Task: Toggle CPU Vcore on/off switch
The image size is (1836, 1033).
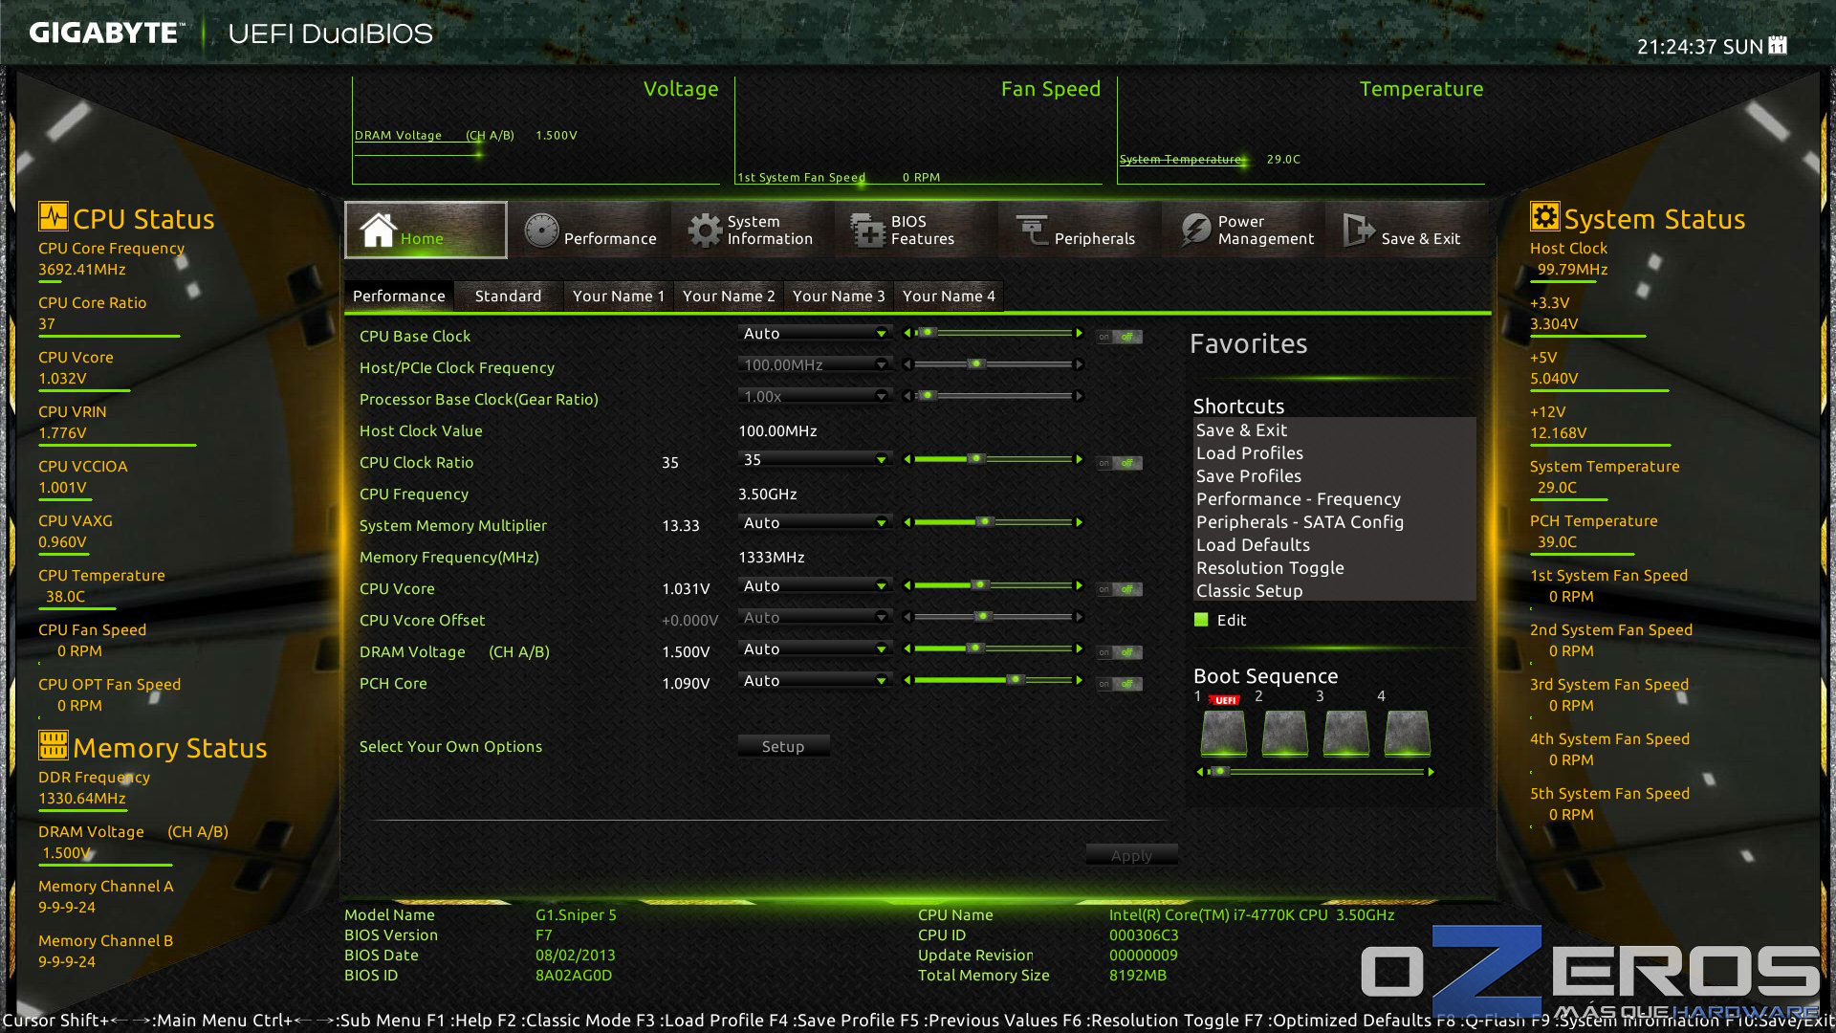Action: [x=1119, y=589]
